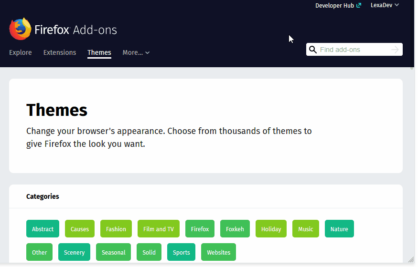
Task: Click the Categories section heading
Action: point(43,197)
